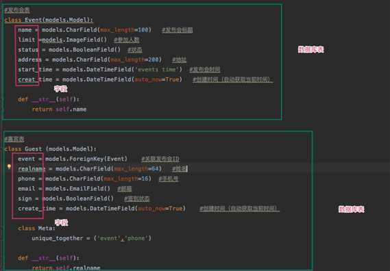Click 'max_length=200' in the address line
The width and height of the screenshot is (390, 271).
point(134,60)
